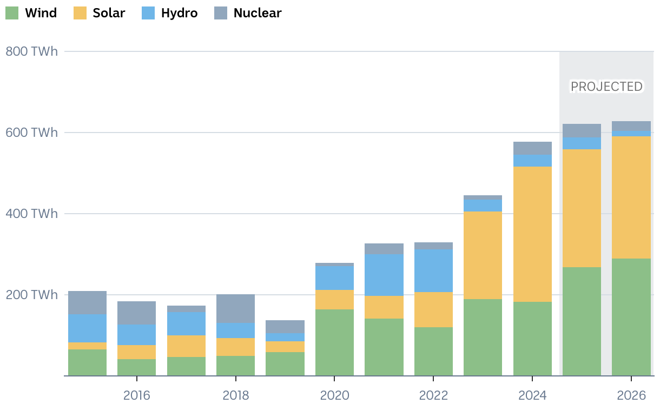Click the gray Nuclear legend swatch
The image size is (660, 410).
(x=221, y=13)
